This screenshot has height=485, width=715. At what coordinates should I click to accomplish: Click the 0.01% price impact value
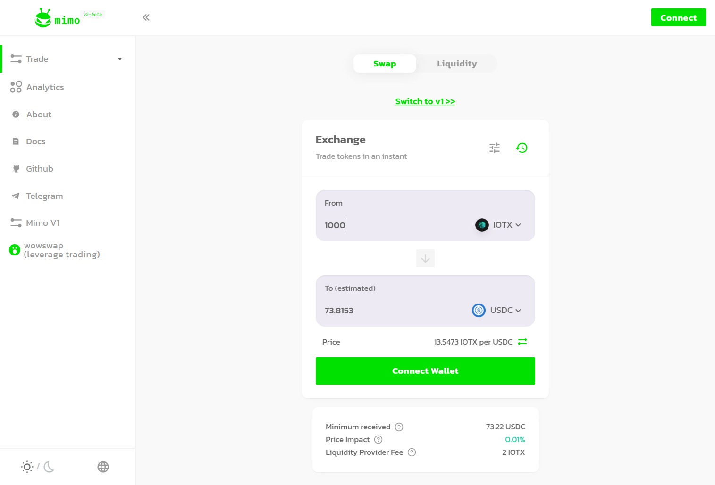click(x=515, y=440)
